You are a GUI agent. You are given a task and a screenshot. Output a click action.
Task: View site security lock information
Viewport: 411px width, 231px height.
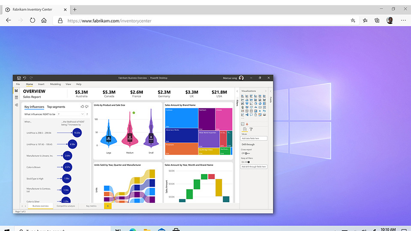(60, 21)
